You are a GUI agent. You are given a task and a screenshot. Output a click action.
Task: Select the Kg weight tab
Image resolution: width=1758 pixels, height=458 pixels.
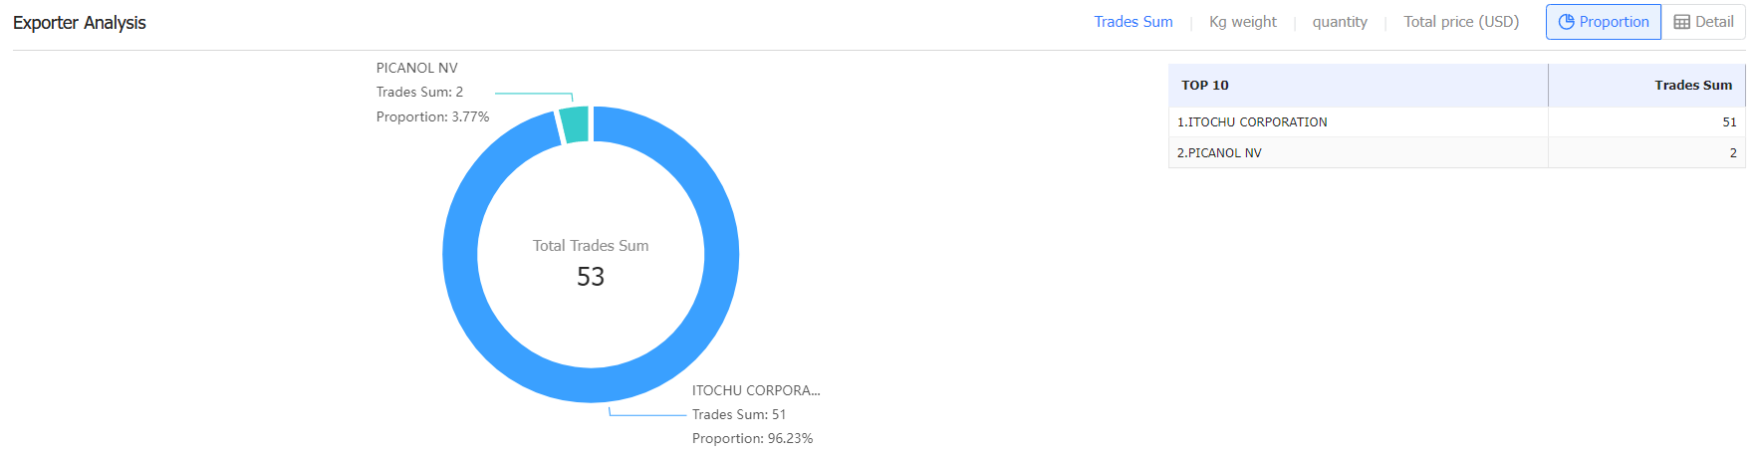click(1242, 22)
